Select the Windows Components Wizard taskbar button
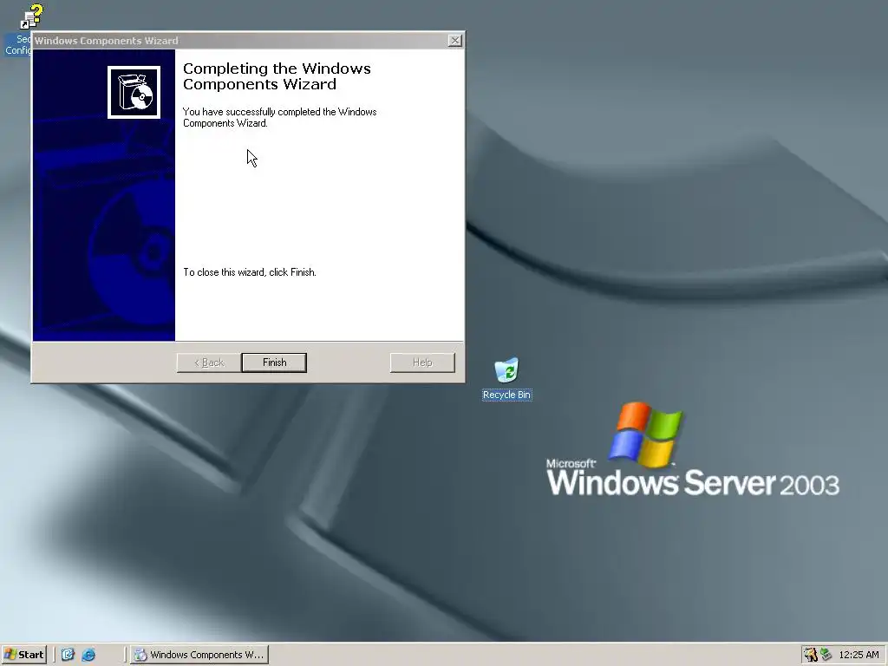 point(199,655)
